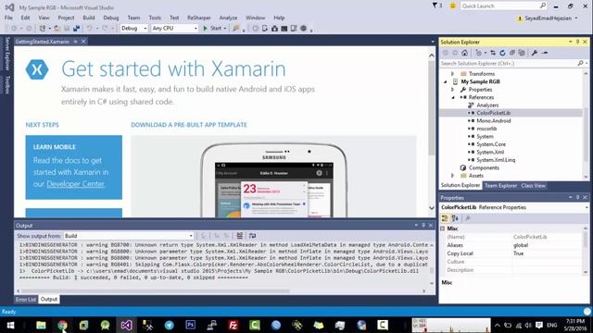Click the Save All toolbar icon

tap(76, 29)
